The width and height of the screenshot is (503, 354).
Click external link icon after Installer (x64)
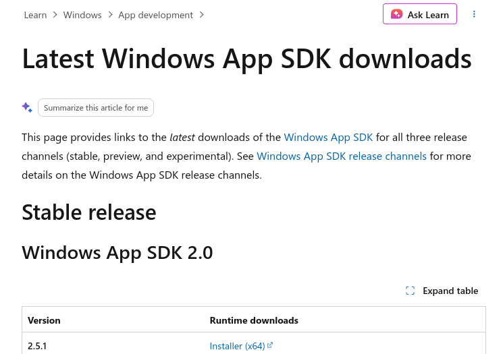coord(270,345)
